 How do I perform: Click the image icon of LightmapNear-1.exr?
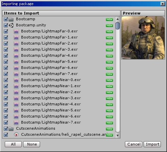pyautogui.click(x=16, y=86)
